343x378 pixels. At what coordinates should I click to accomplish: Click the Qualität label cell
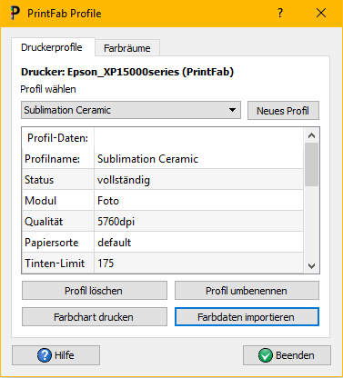(58, 222)
